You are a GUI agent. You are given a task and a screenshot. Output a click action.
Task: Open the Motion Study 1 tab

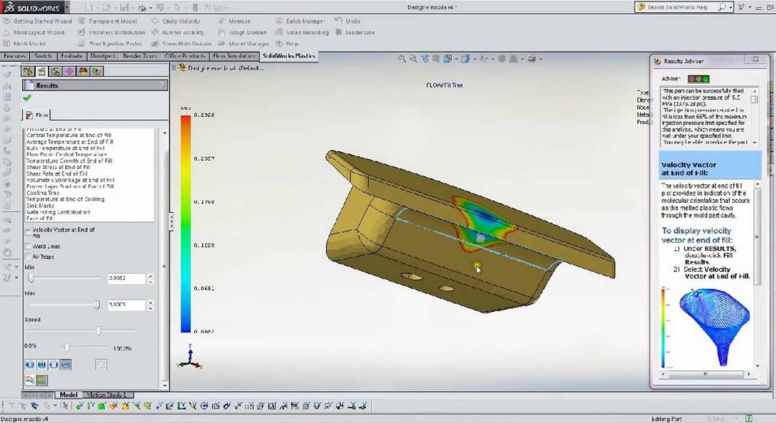pos(106,395)
